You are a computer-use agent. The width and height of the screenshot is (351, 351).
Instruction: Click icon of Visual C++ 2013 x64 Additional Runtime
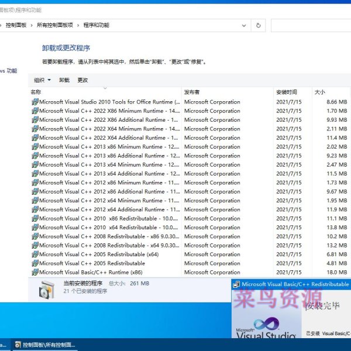coord(35,174)
